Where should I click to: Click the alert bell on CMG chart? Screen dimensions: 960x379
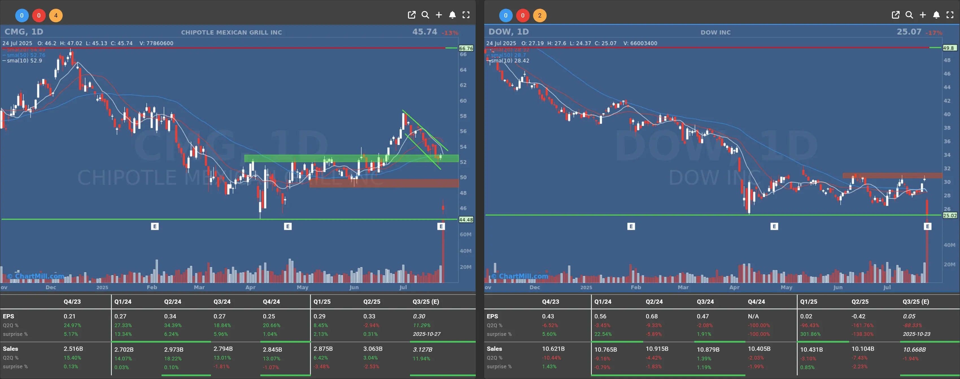click(x=452, y=15)
